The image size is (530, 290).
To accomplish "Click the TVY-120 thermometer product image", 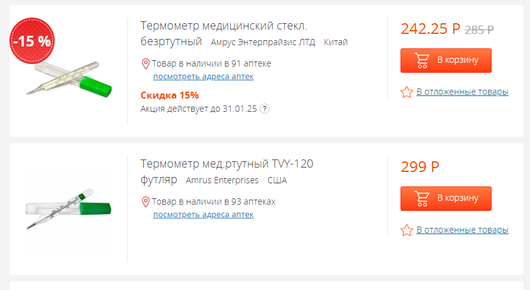I will click(69, 209).
